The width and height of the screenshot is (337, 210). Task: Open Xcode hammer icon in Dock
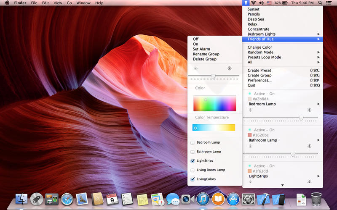coord(264,199)
